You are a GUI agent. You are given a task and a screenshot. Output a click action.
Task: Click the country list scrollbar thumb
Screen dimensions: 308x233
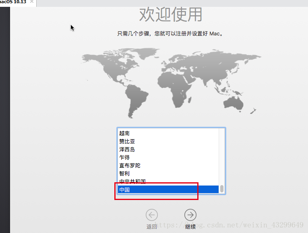point(222,189)
